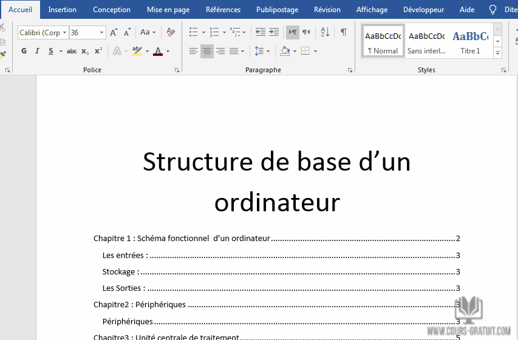
Task: Justify the paragraph text
Action: pos(234,51)
